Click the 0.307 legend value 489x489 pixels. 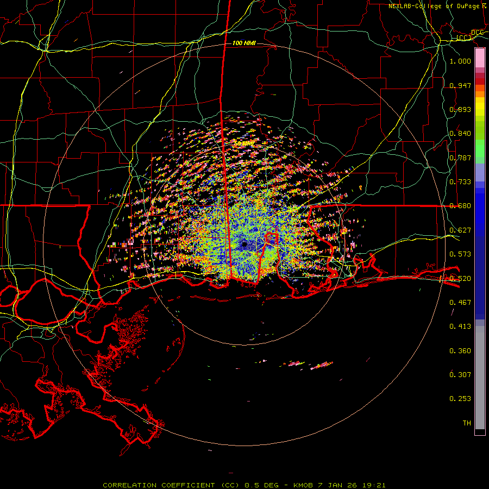(460, 375)
